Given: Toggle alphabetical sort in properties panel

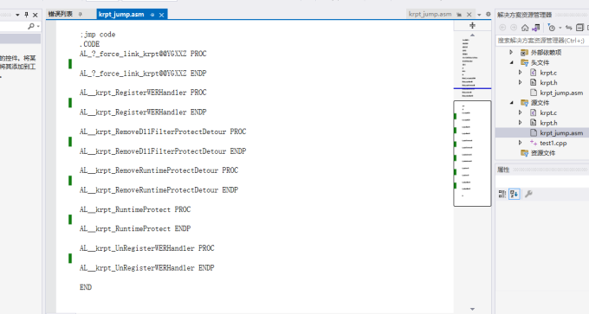Looking at the screenshot, I should coord(514,194).
